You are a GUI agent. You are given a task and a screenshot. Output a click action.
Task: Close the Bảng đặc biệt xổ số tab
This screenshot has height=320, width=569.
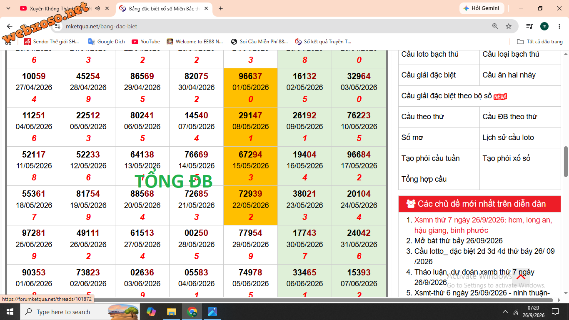(x=206, y=8)
